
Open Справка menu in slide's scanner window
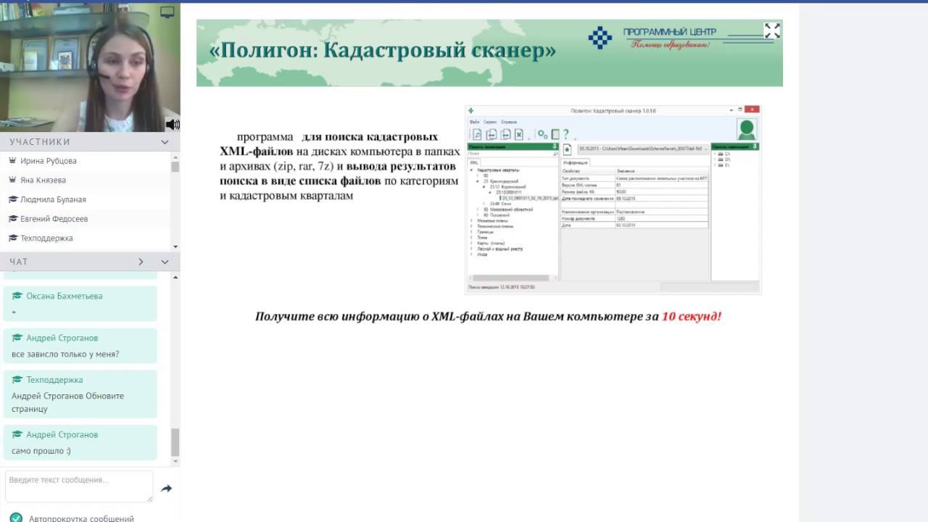509,122
